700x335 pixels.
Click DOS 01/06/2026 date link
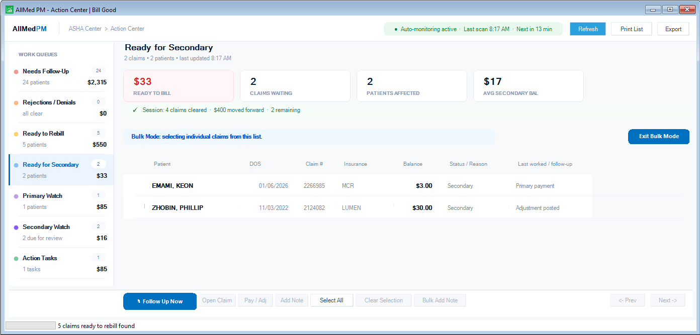(274, 186)
